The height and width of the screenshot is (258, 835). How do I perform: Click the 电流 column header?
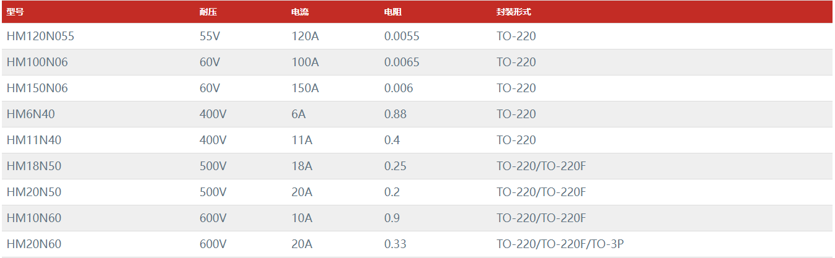(300, 12)
